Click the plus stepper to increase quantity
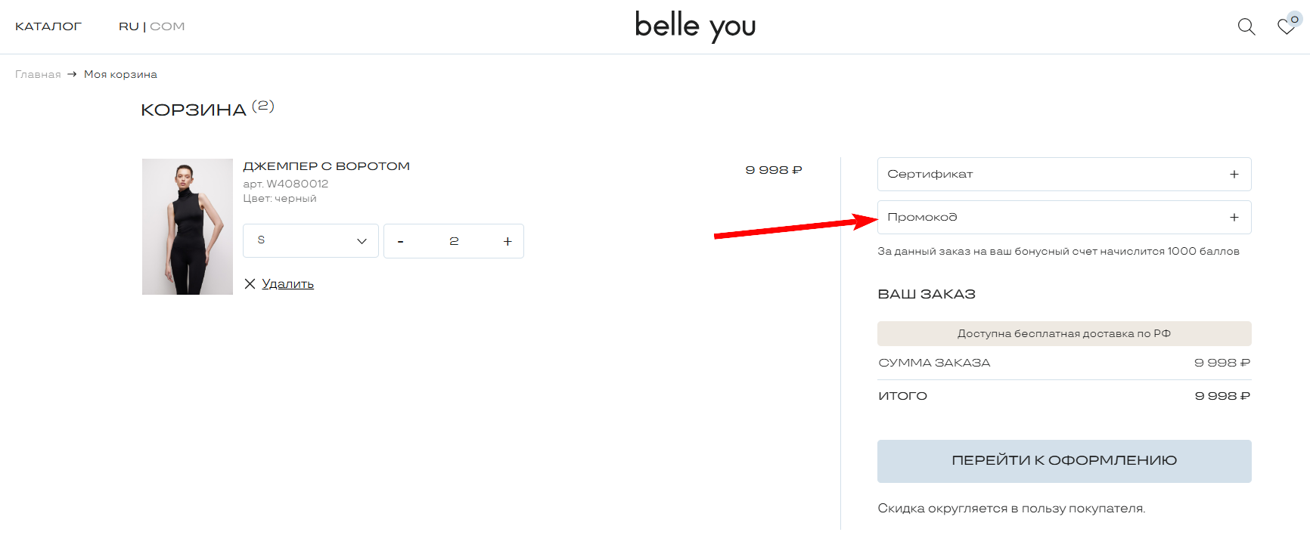Viewport: 1310px width, 560px height. pos(507,241)
